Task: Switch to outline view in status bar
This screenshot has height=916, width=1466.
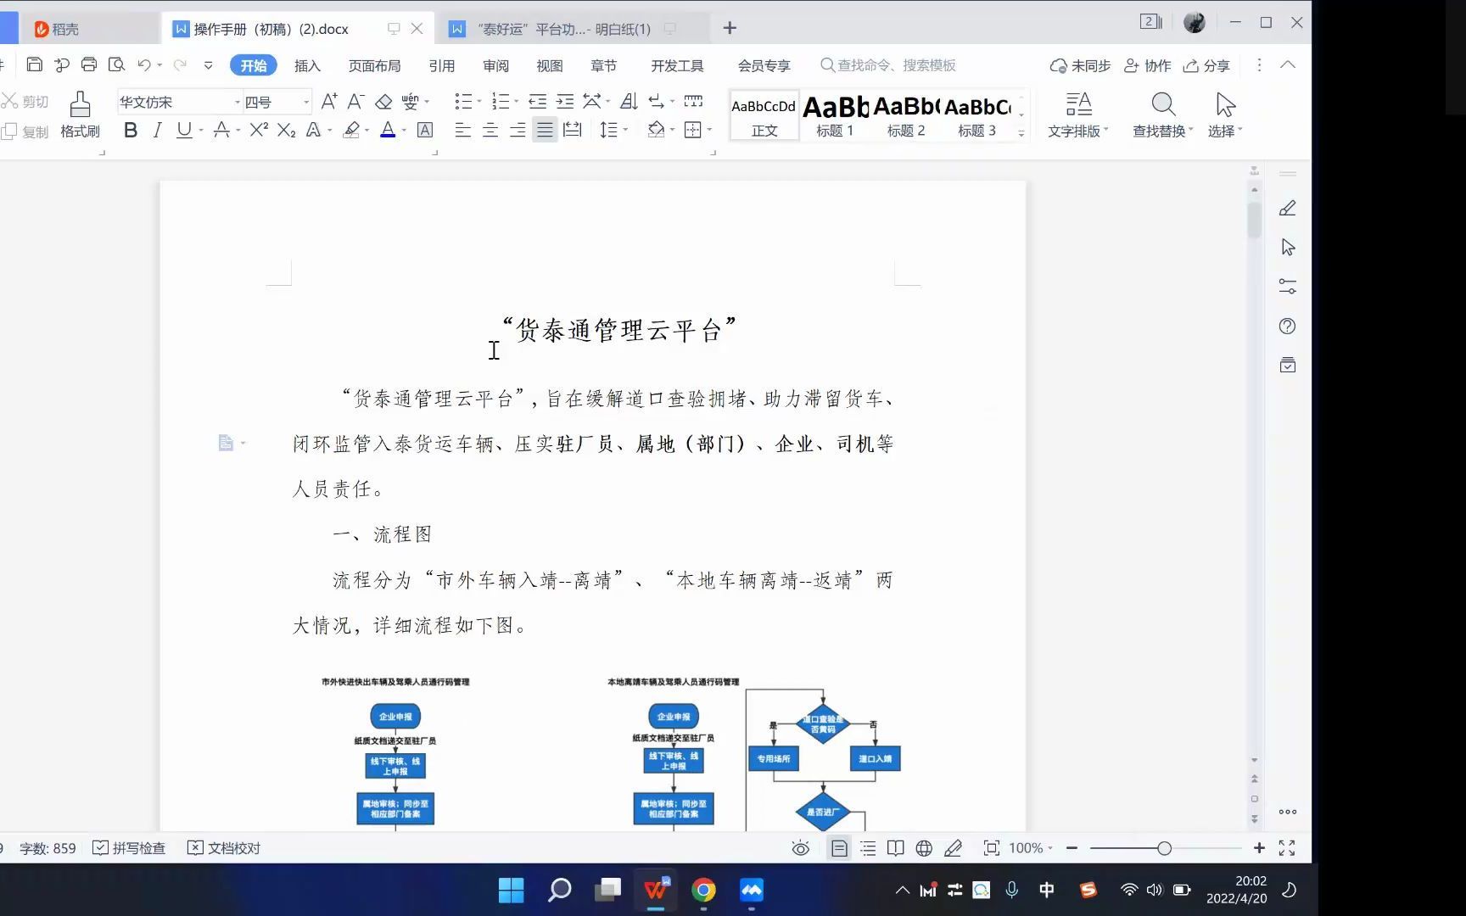Action: pyautogui.click(x=868, y=848)
